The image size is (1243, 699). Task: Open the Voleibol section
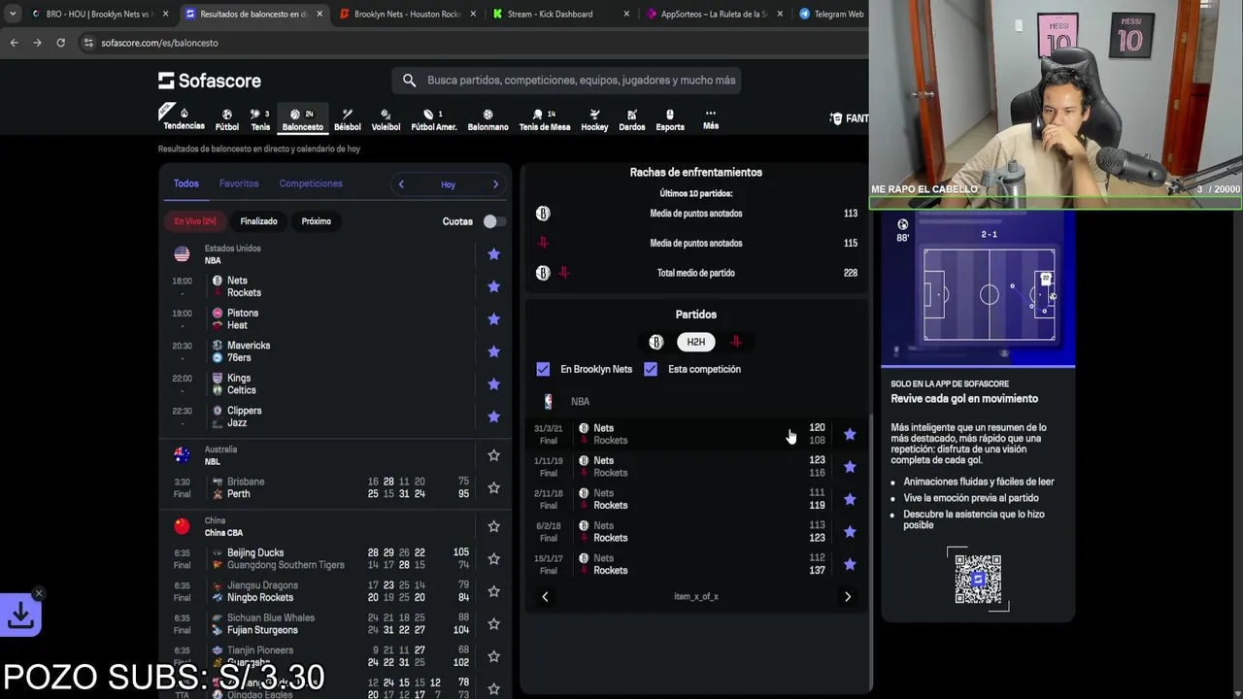point(386,119)
